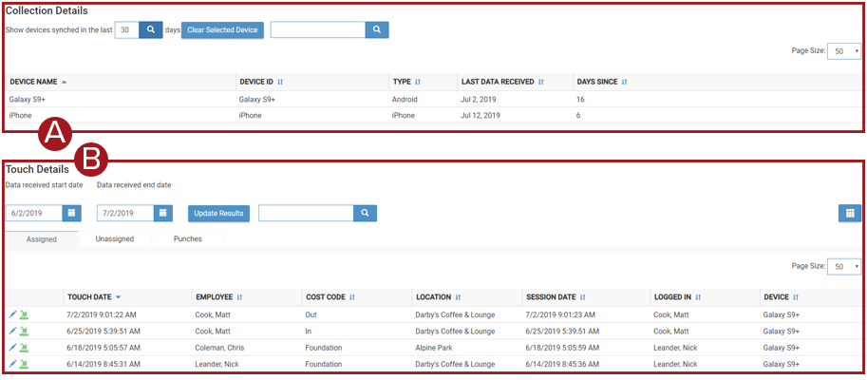This screenshot has height=380, width=867.
Task: Click green icon on 6/25/2019 touch row
Action: point(24,331)
